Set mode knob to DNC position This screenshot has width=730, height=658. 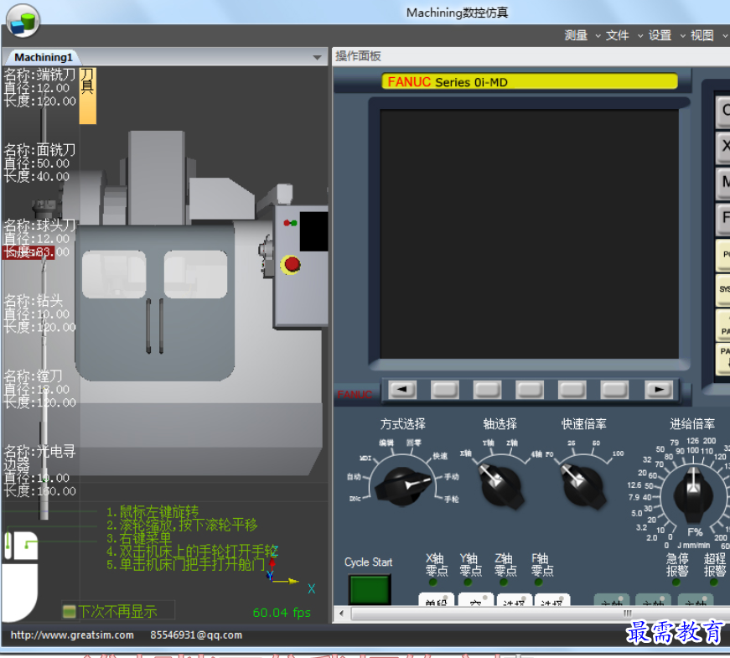point(355,499)
